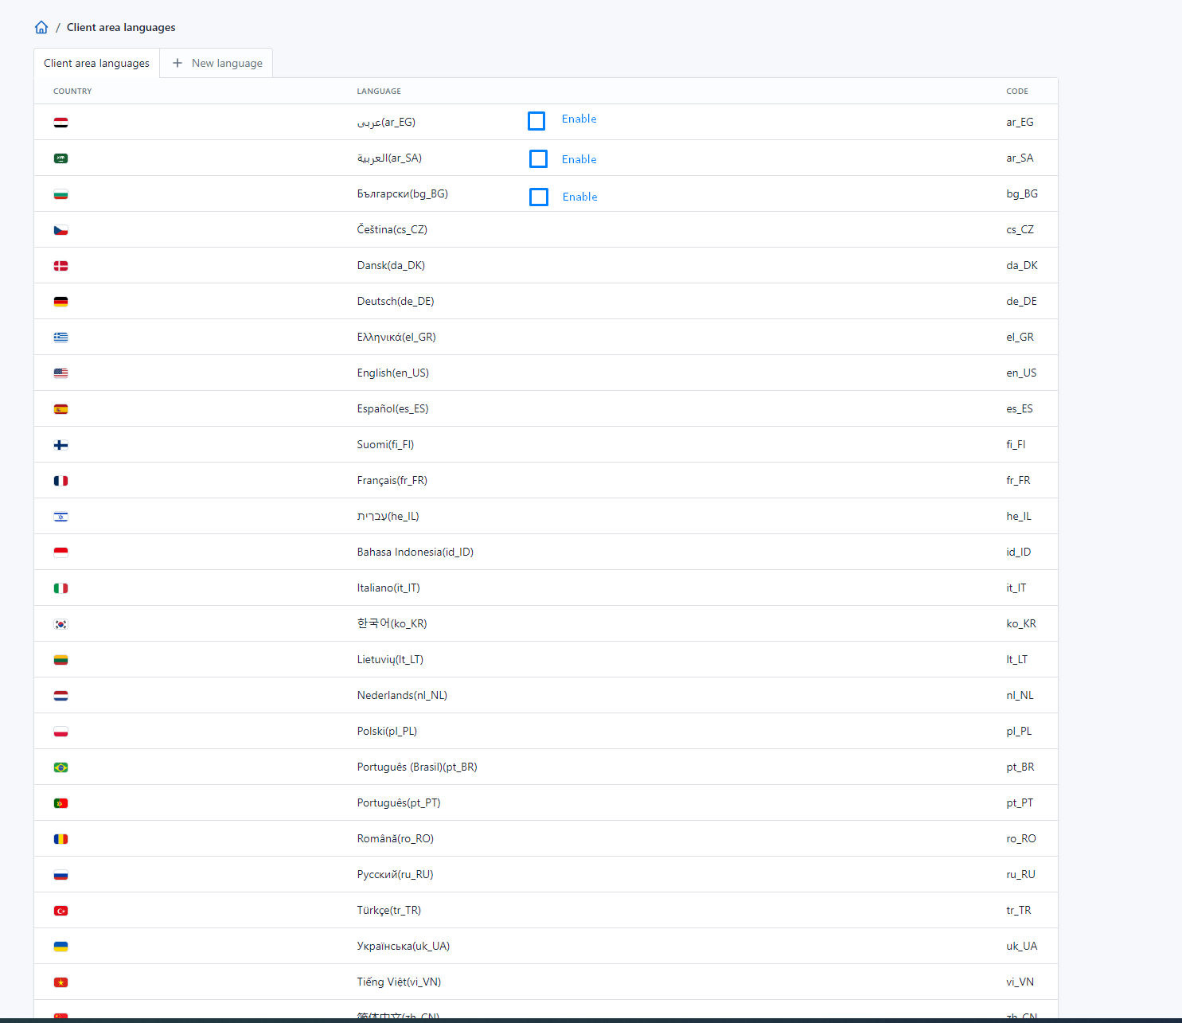The image size is (1182, 1023).
Task: Click the United States flag icon
Action: [60, 373]
